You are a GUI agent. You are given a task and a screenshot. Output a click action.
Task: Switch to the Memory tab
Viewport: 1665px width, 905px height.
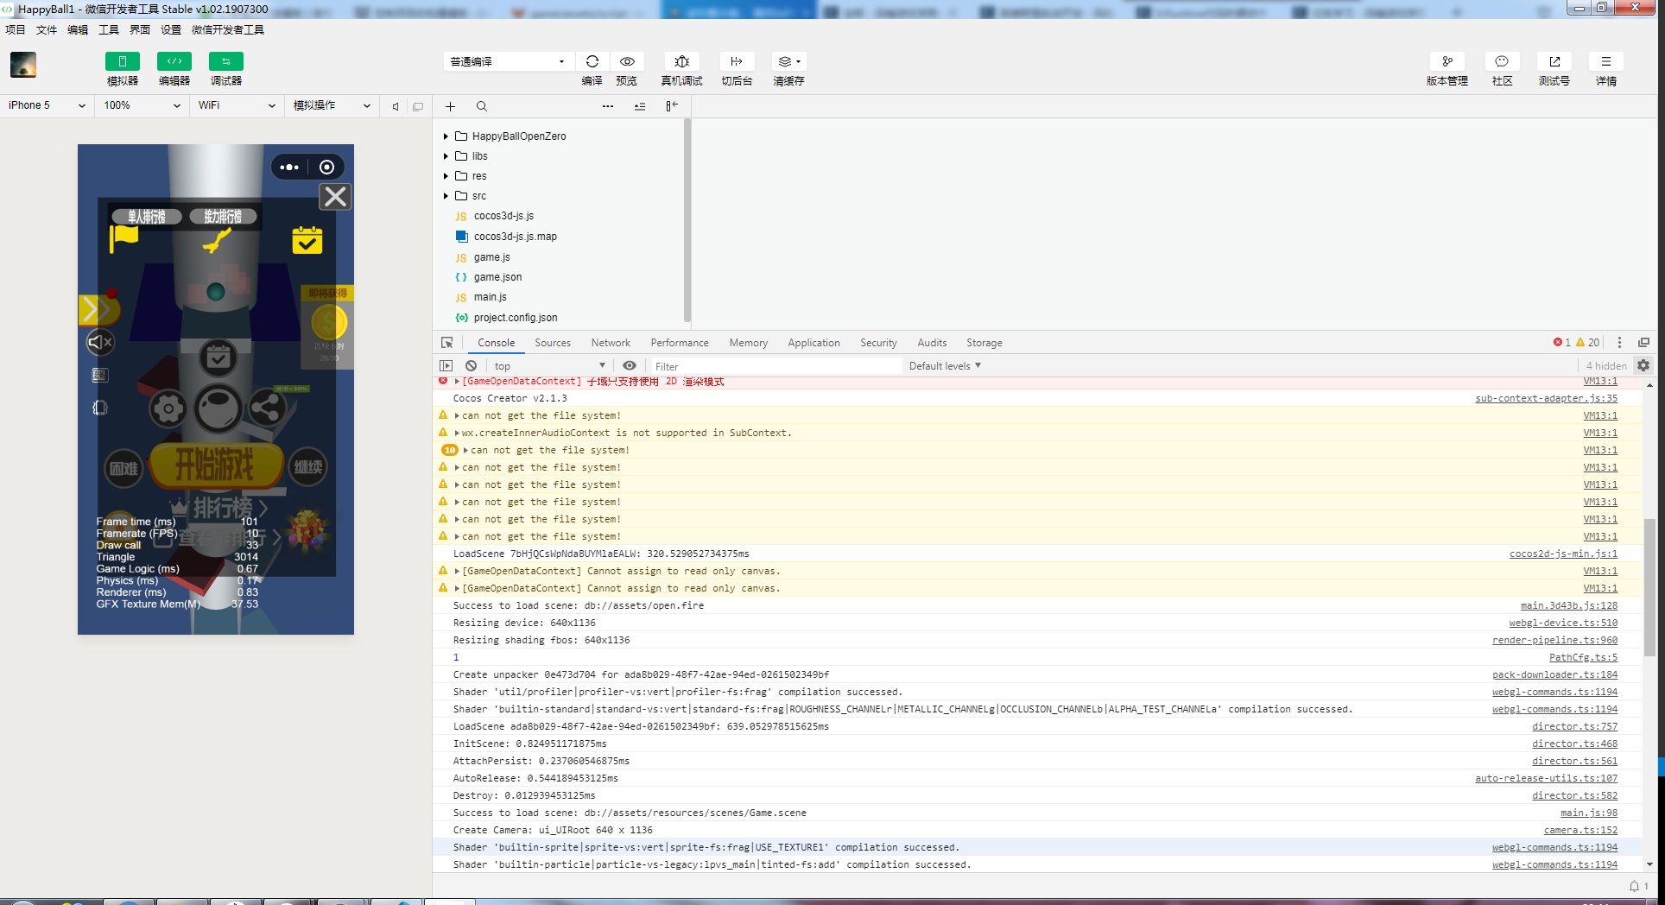[x=749, y=343]
